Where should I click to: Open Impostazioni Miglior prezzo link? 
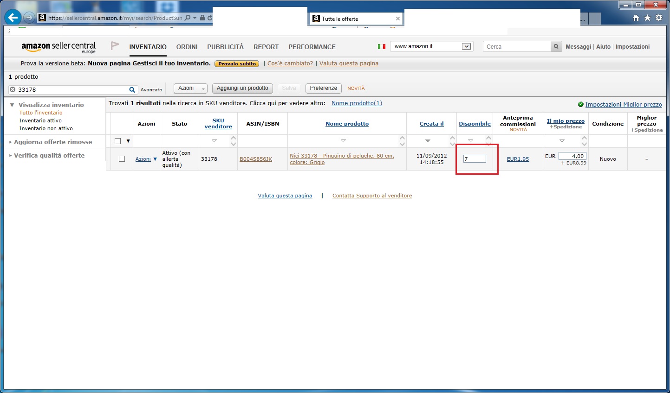(624, 104)
